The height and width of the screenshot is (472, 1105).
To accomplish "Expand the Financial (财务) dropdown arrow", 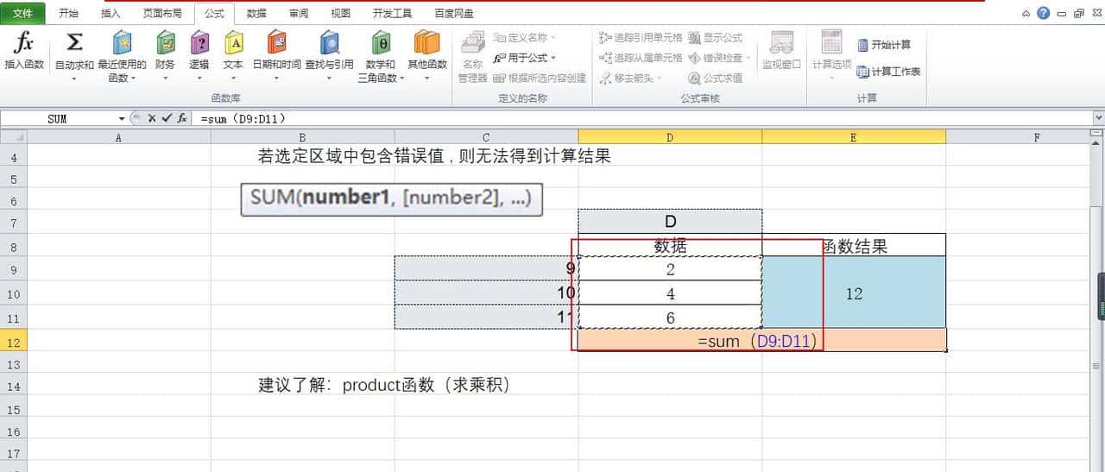I will pyautogui.click(x=165, y=78).
